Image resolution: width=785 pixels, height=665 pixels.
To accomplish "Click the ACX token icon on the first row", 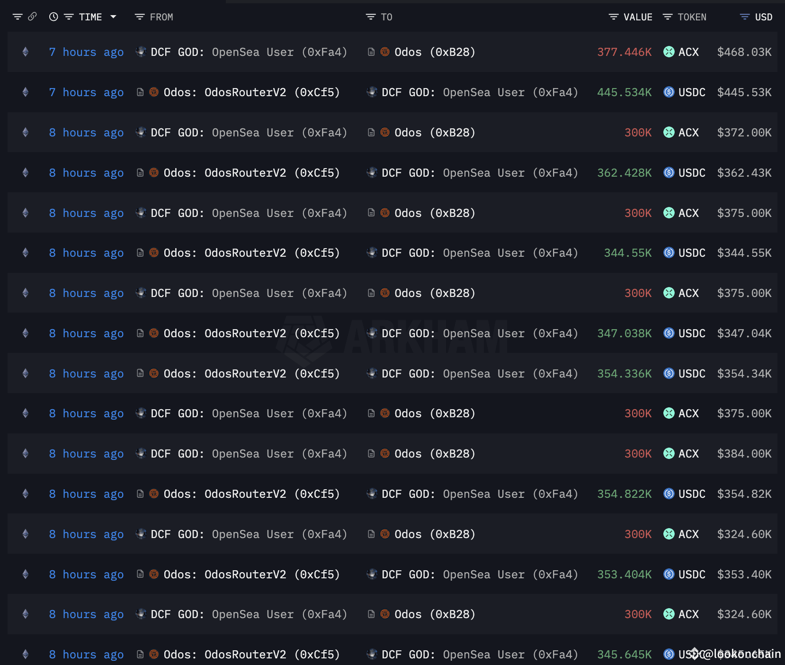I will [669, 52].
